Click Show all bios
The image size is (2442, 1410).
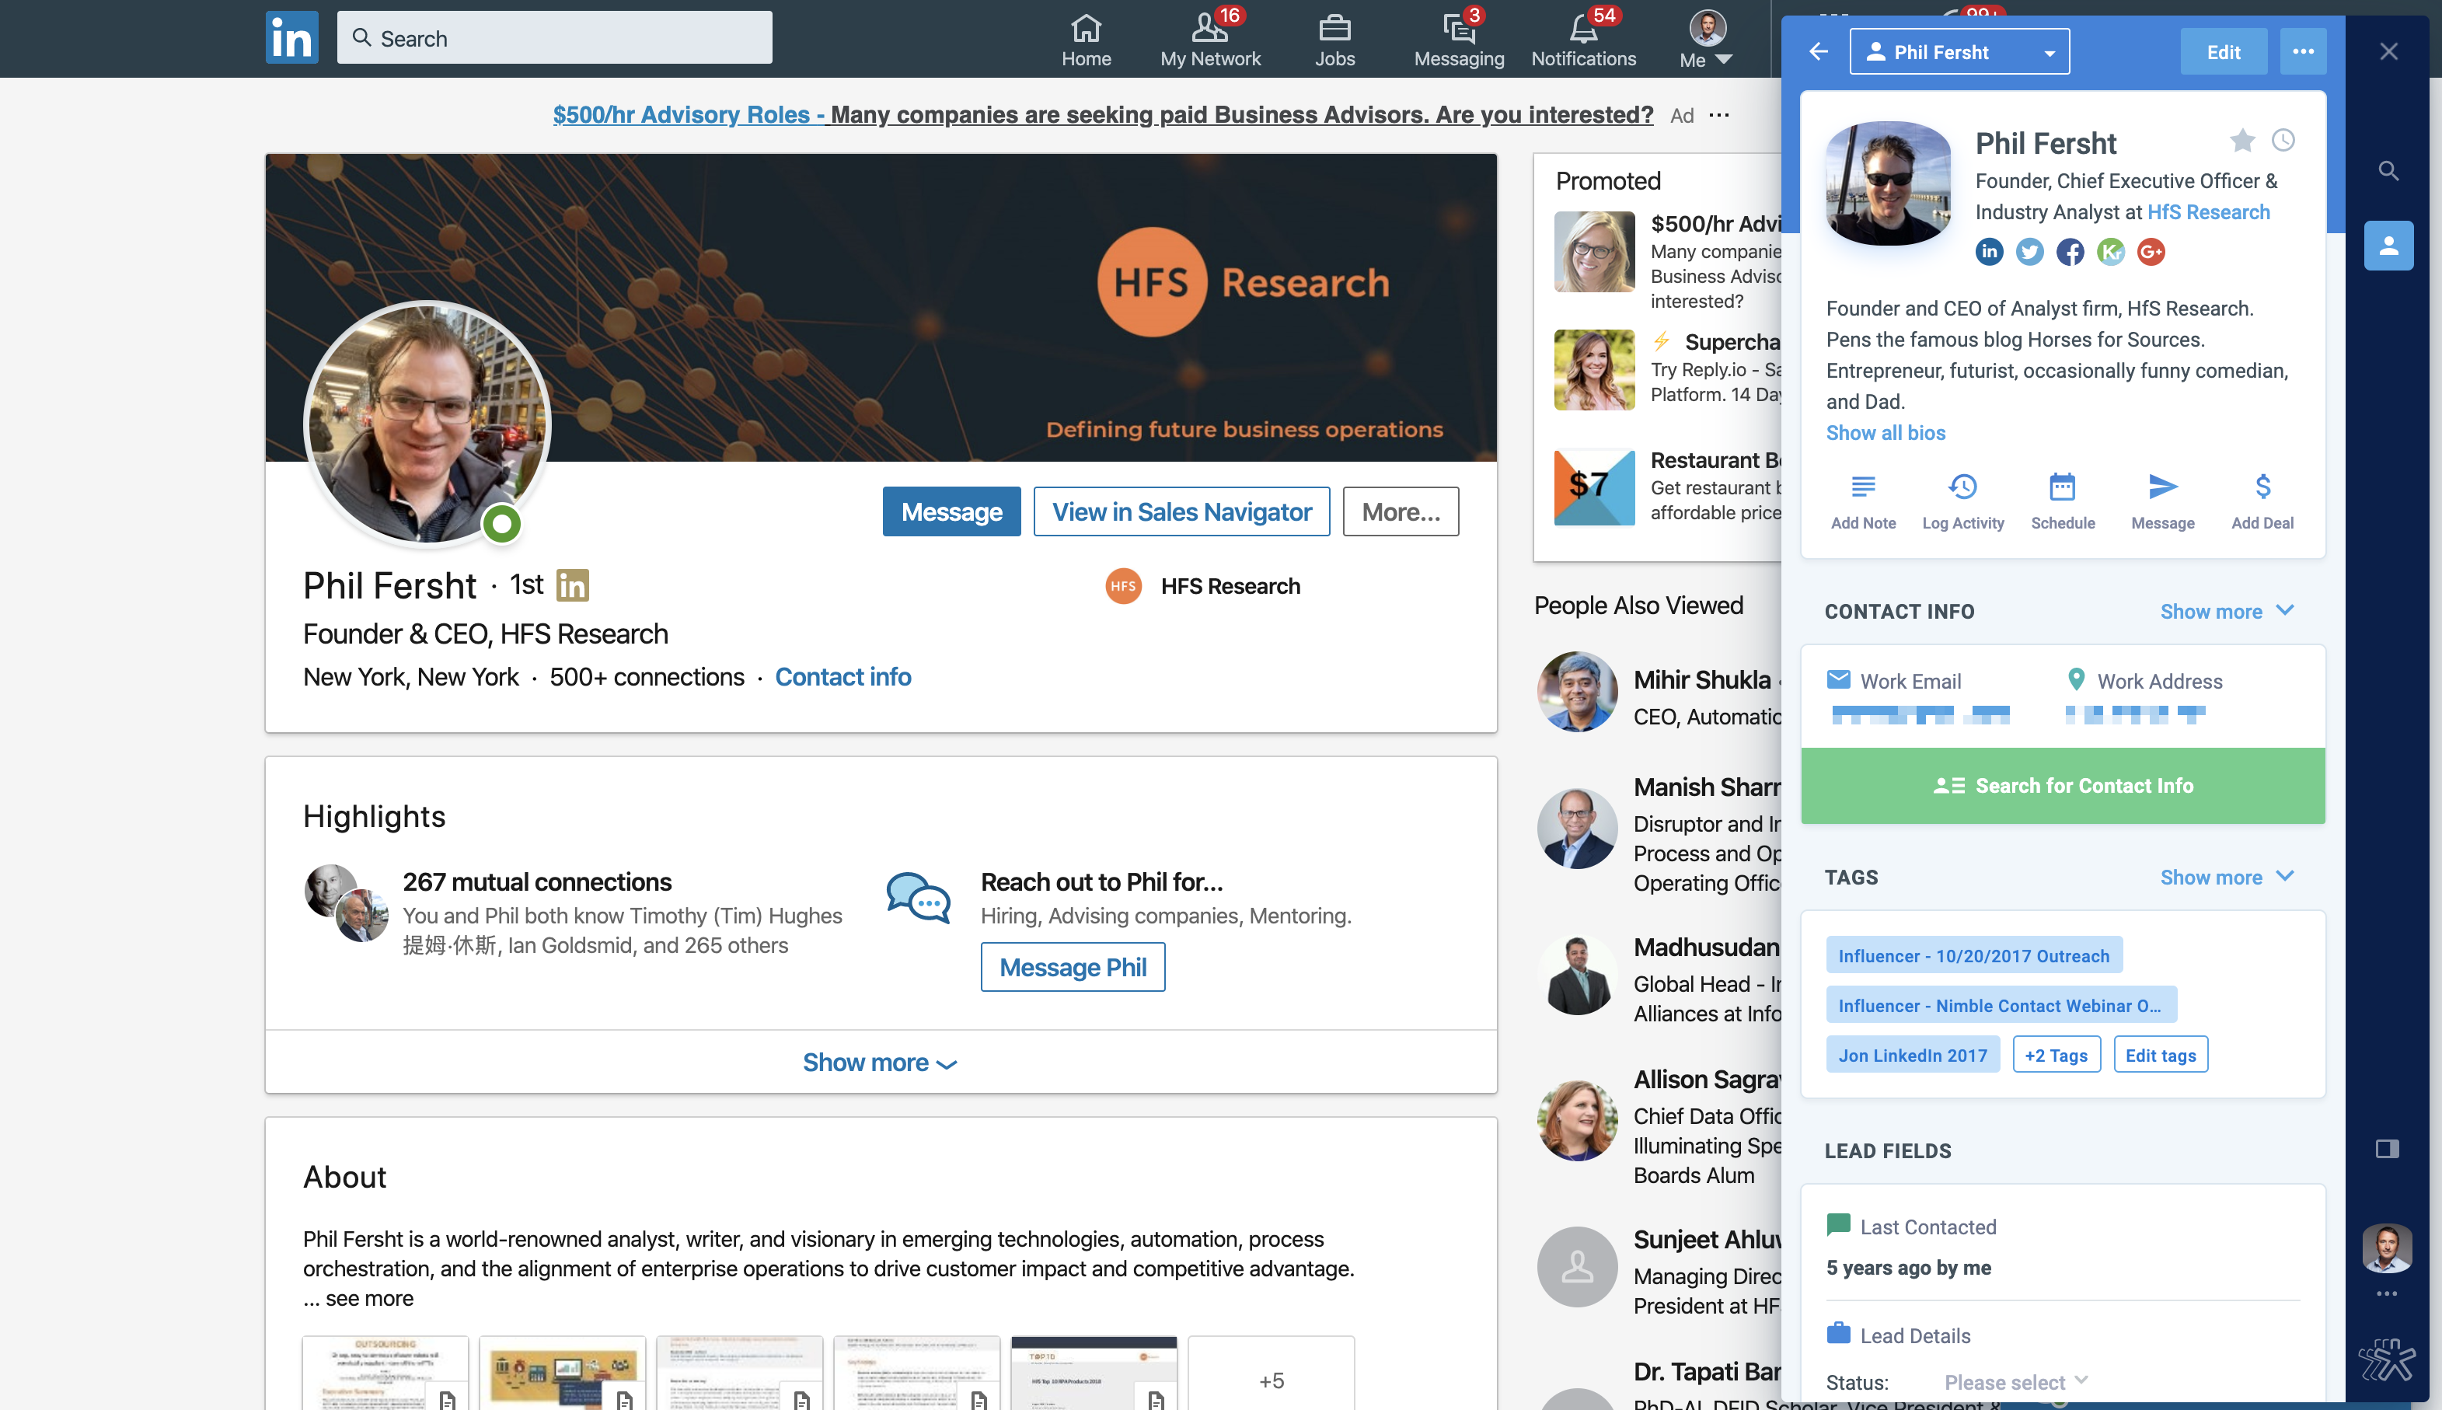click(x=1886, y=433)
